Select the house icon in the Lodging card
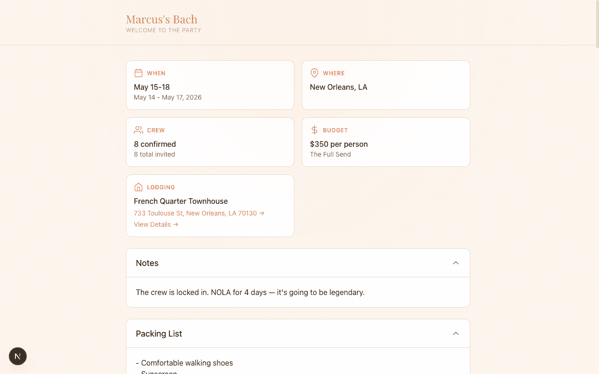Screen dimensions: 599x374 point(138,187)
